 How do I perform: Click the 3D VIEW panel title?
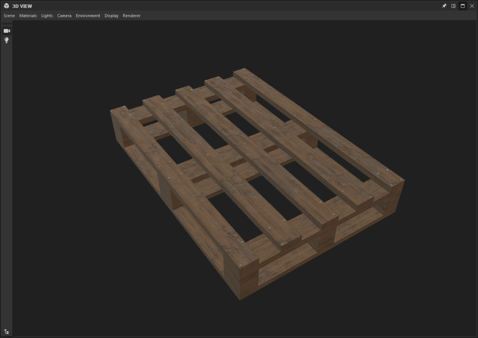[22, 6]
